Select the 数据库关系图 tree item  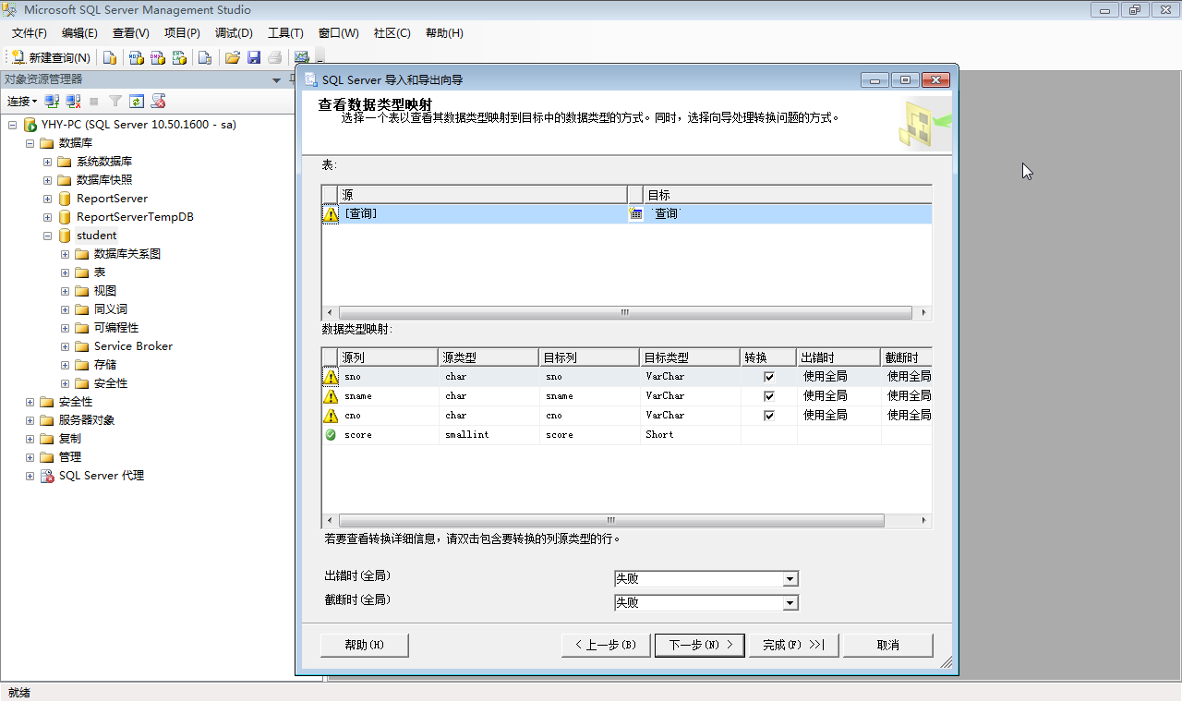click(x=127, y=254)
